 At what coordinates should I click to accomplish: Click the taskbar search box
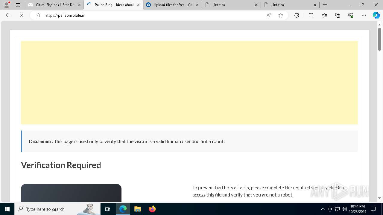click(57, 209)
